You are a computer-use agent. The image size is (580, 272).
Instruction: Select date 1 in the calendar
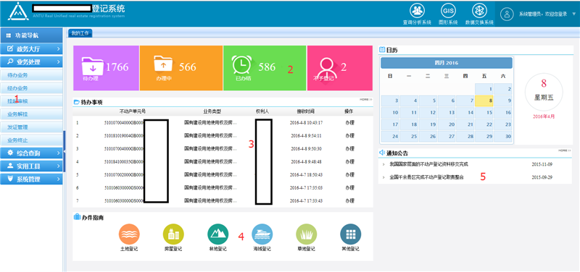(484, 89)
